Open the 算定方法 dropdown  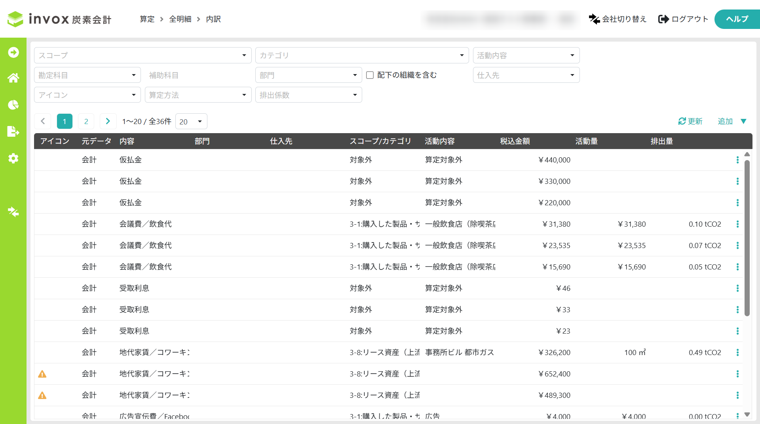(198, 95)
